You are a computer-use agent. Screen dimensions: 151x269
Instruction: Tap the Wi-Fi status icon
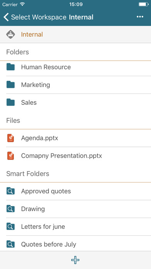(22, 4)
